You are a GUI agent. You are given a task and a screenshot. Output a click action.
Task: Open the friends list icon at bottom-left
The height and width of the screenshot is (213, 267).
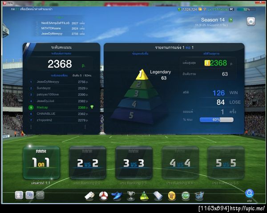(19, 195)
